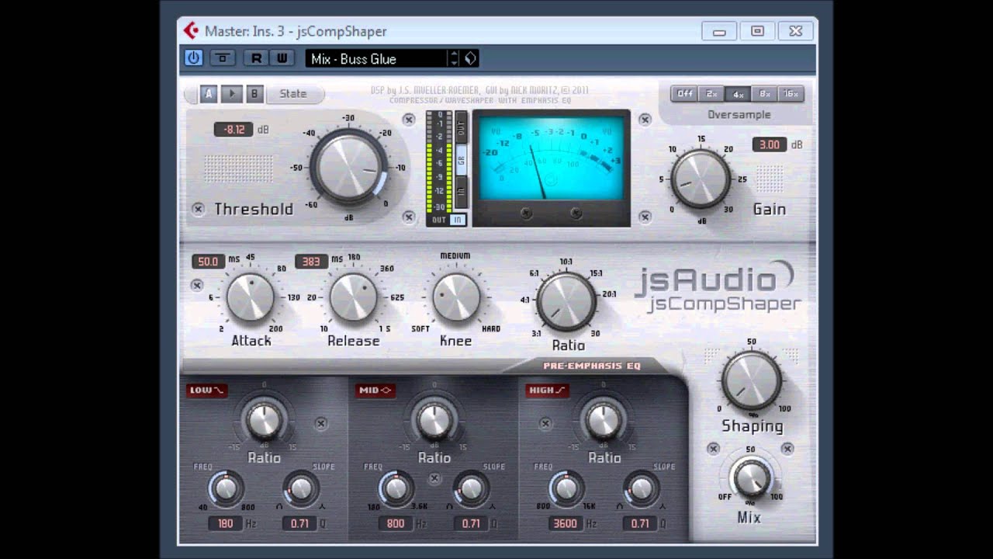This screenshot has height=559, width=993.
Task: Click the threshold value field showing -8.12
Action: point(234,130)
